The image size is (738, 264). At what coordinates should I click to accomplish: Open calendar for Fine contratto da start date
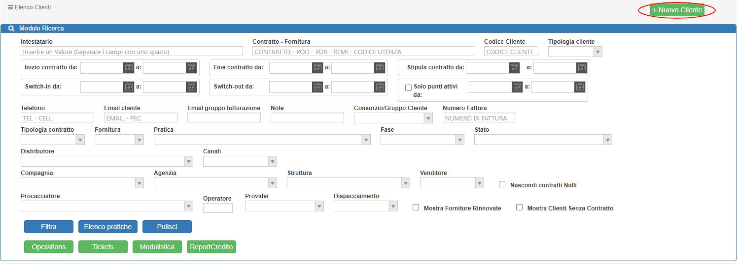coord(317,68)
